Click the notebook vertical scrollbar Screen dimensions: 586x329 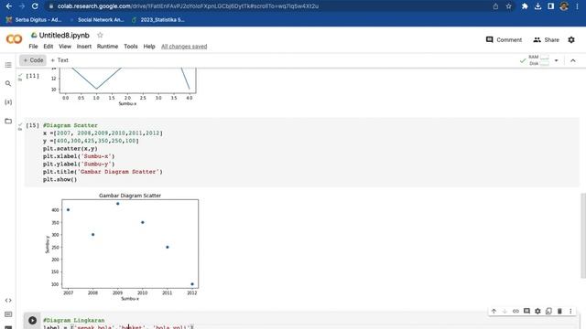point(582,235)
